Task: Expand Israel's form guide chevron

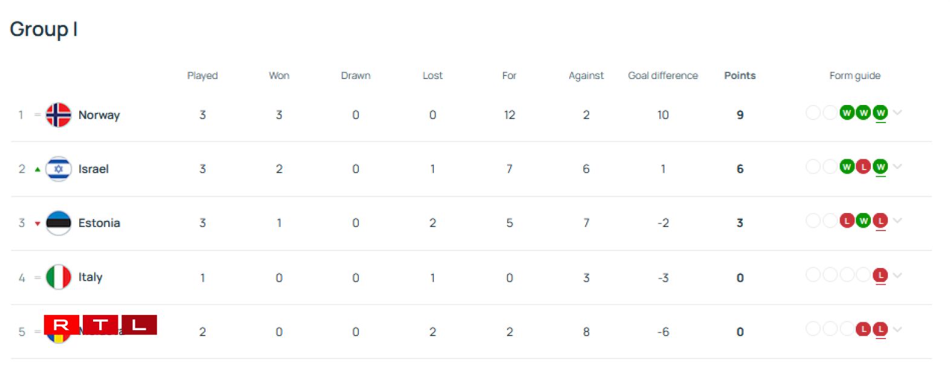Action: point(897,167)
